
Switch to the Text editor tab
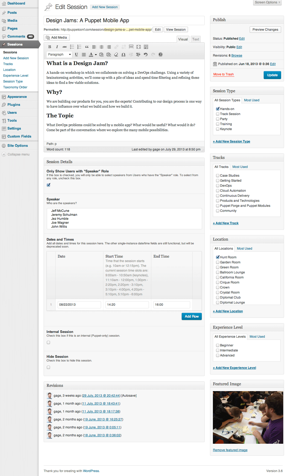[195, 39]
